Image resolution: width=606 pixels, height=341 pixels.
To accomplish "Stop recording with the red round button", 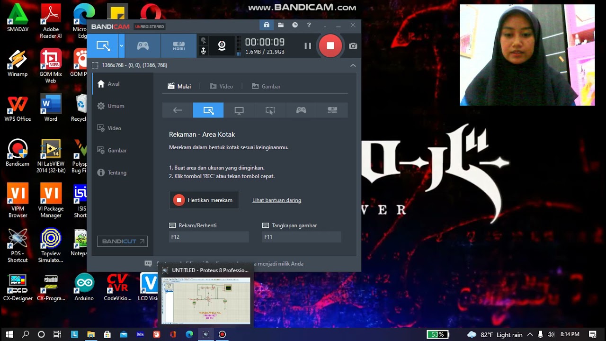I will (x=330, y=46).
